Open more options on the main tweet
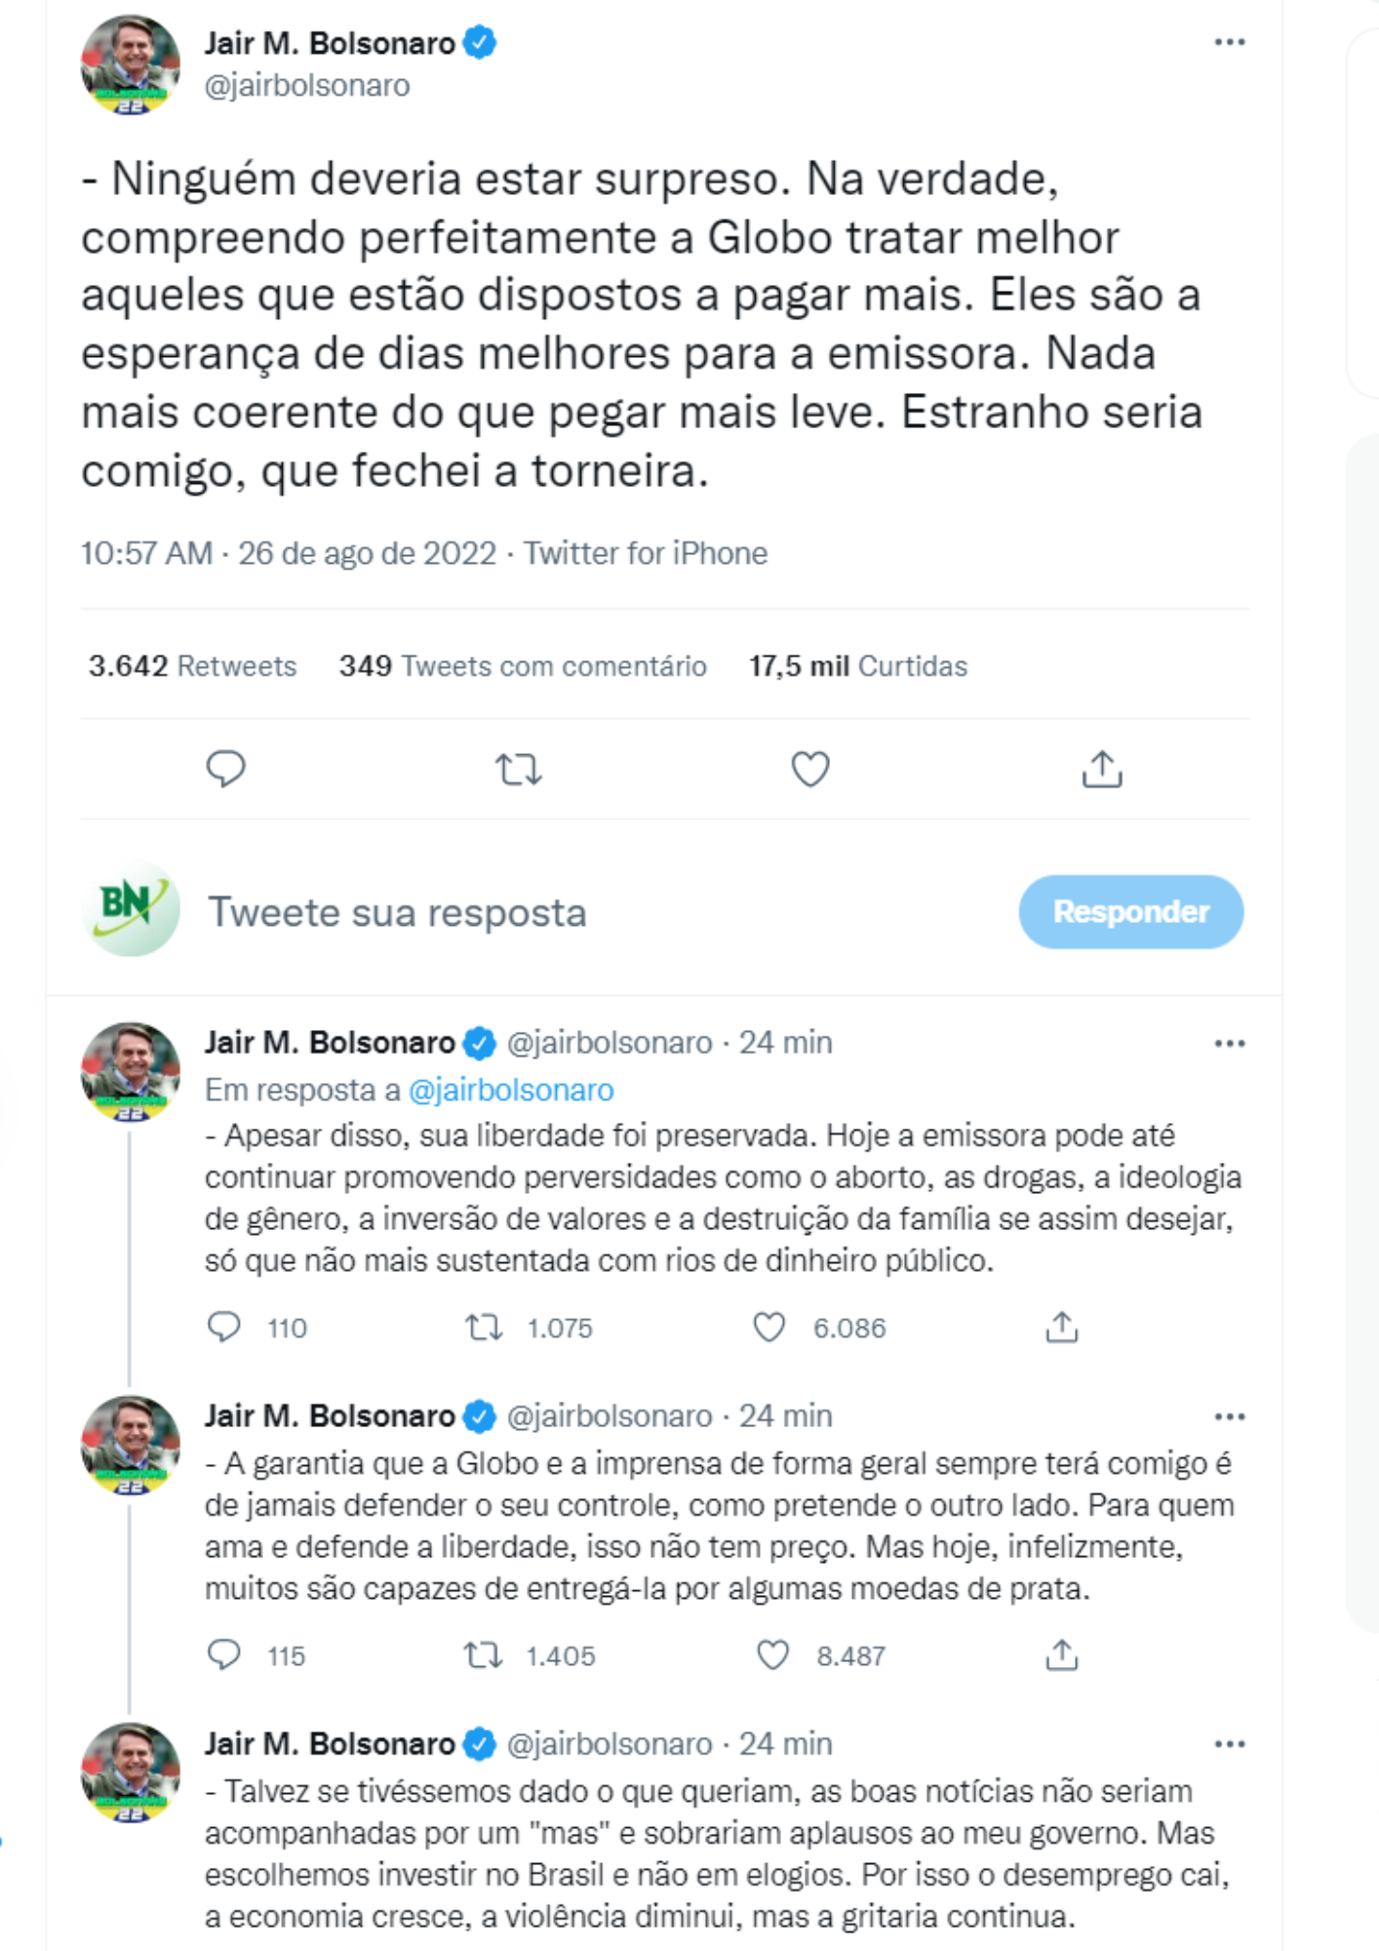1379x1951 pixels. (1229, 42)
